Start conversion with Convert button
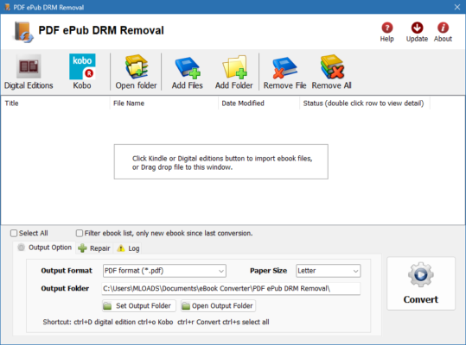The width and height of the screenshot is (466, 345). [421, 284]
